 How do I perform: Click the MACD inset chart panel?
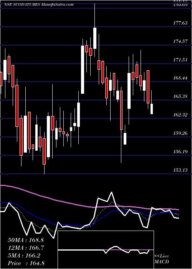tap(106, 250)
